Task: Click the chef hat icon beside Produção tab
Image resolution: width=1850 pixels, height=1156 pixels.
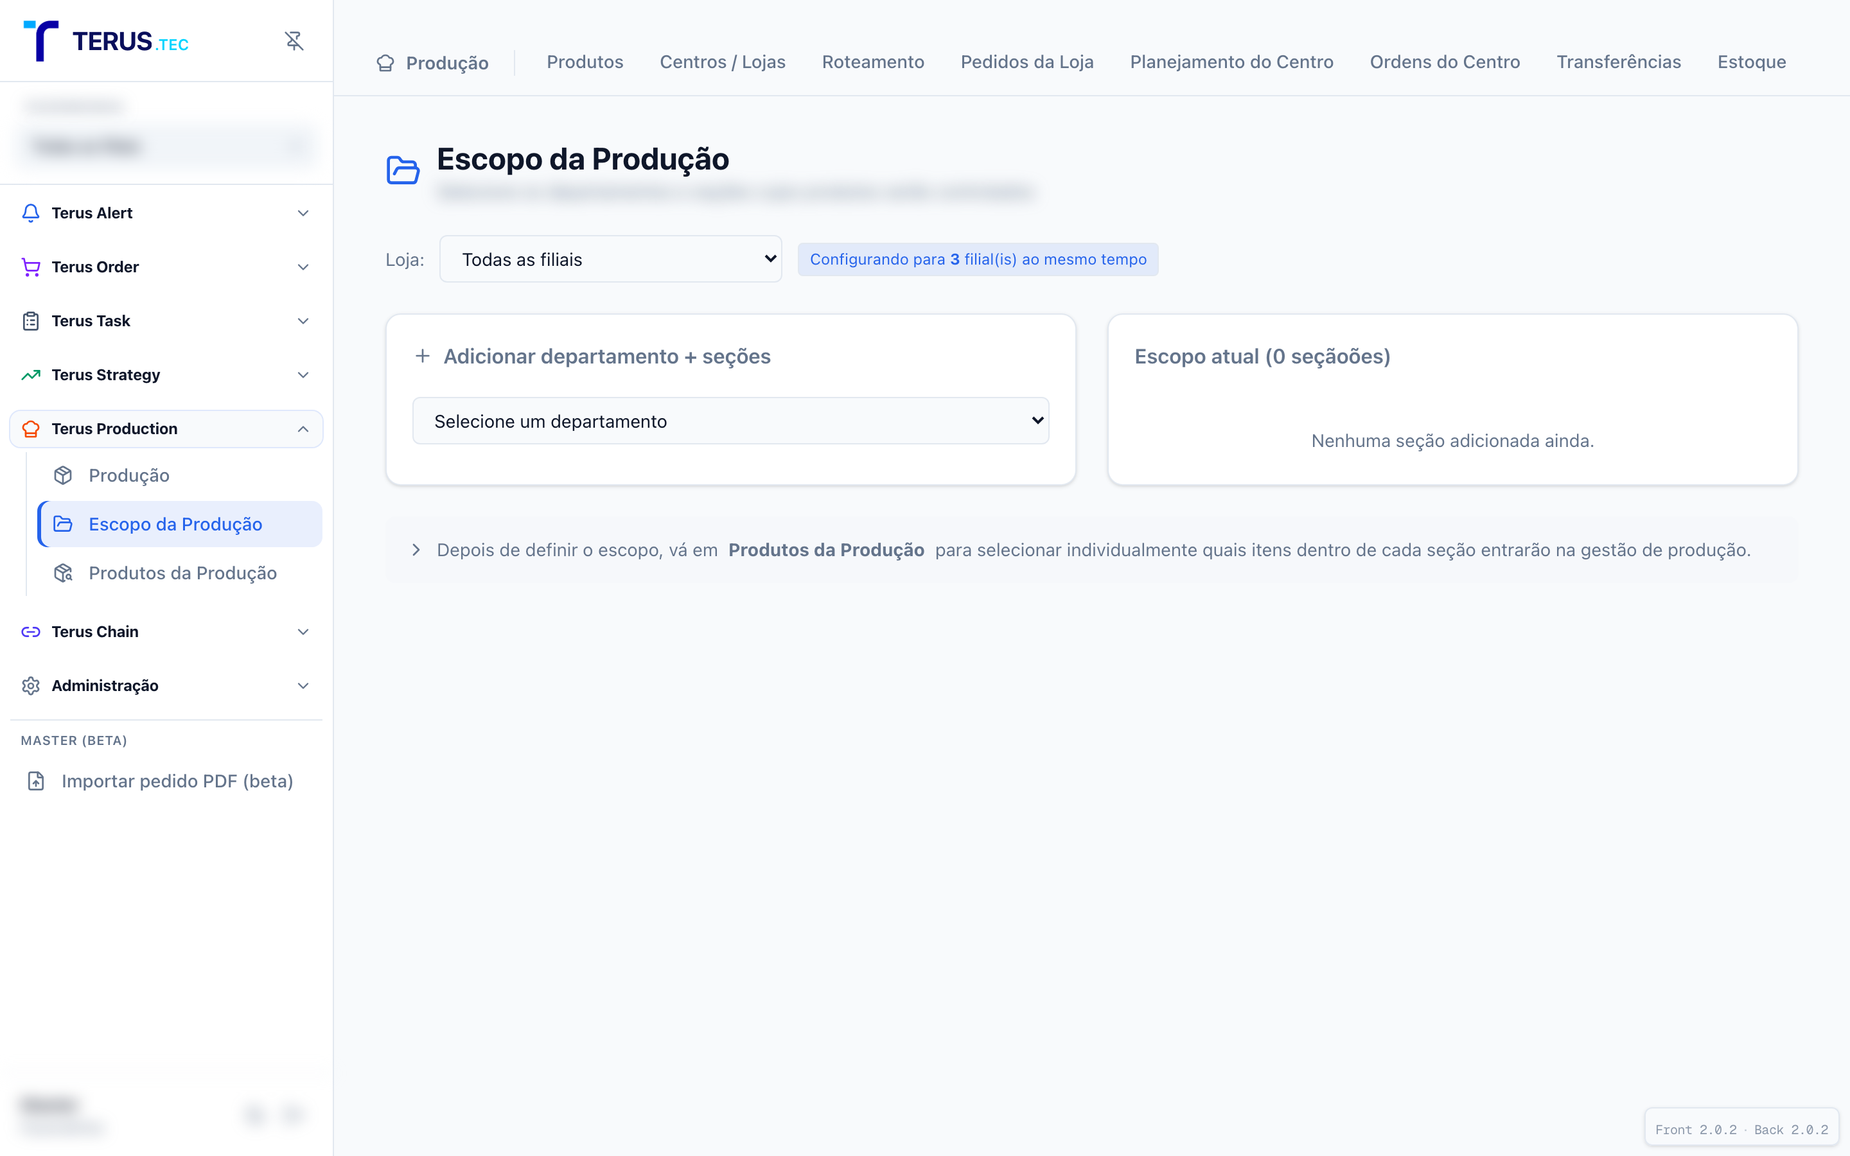Action: point(385,63)
